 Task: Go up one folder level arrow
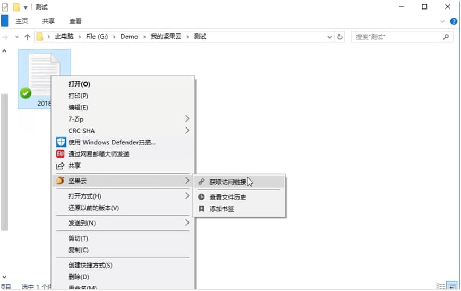pos(27,37)
